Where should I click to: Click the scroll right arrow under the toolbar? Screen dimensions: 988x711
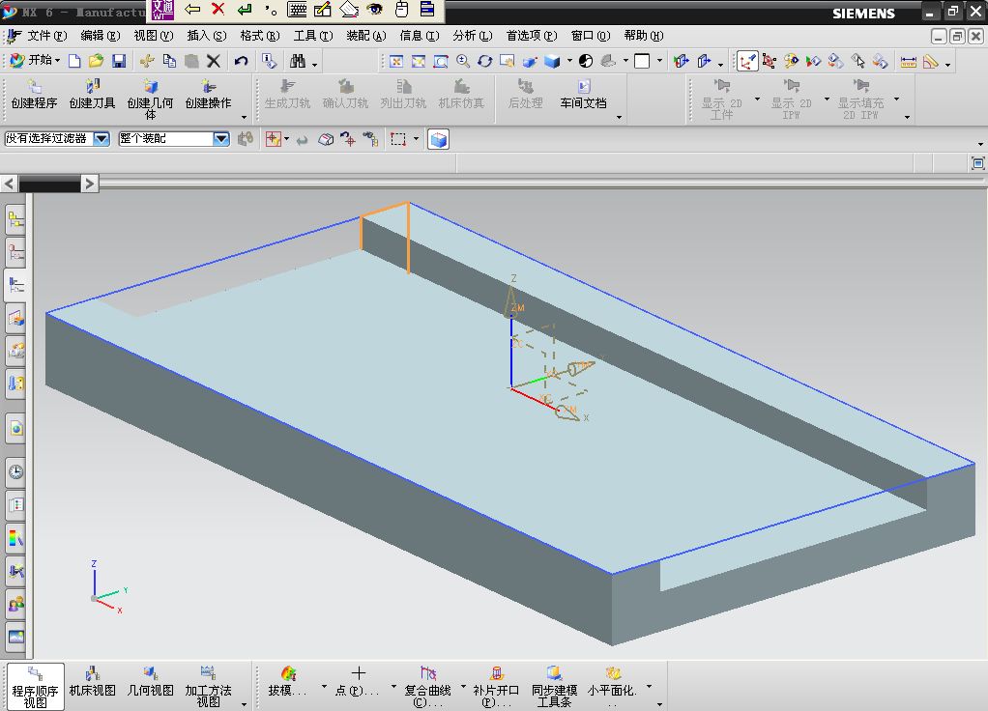[90, 184]
